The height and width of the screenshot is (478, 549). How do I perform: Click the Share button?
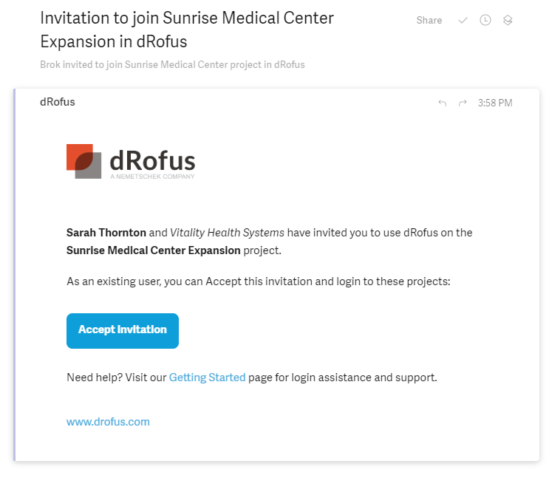pos(429,21)
